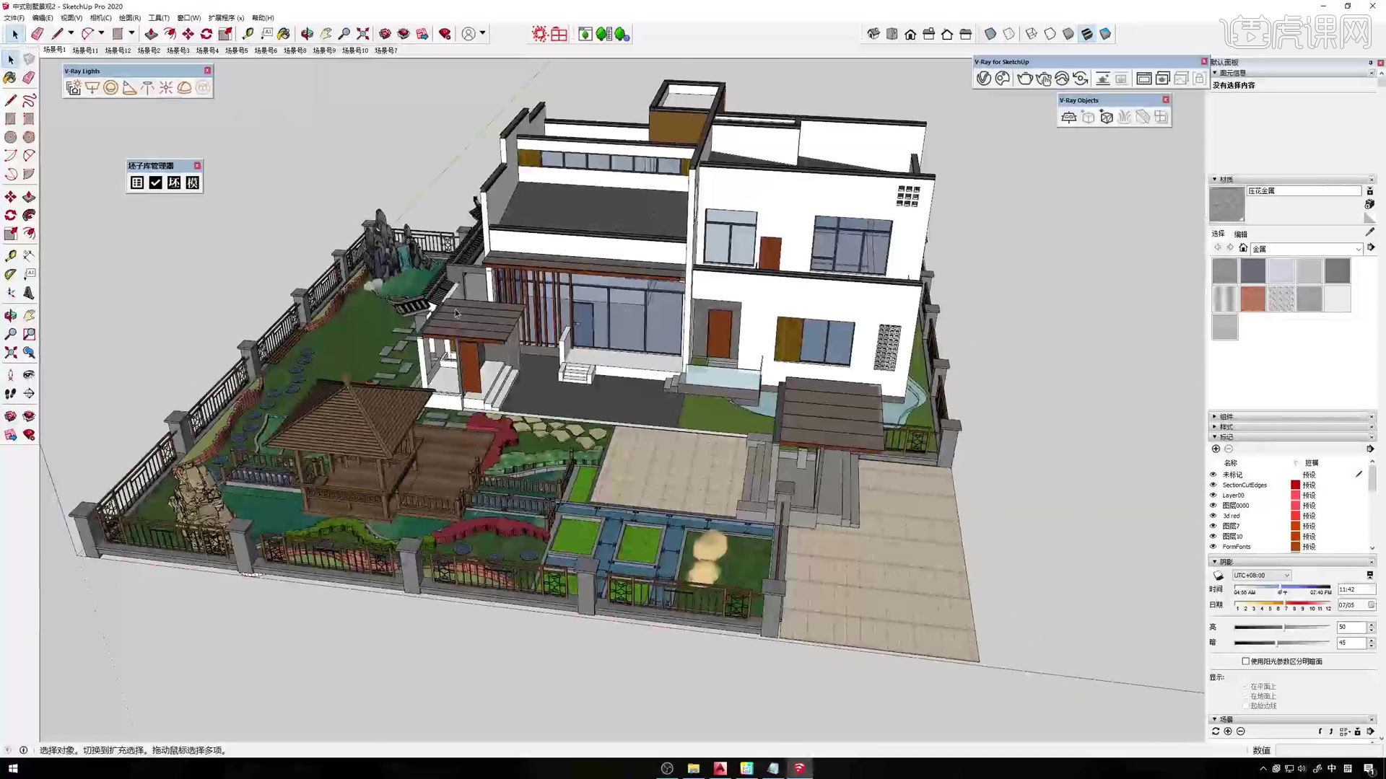Activate the Push/Pull tool
Viewport: 1386px width, 779px height.
(x=151, y=34)
